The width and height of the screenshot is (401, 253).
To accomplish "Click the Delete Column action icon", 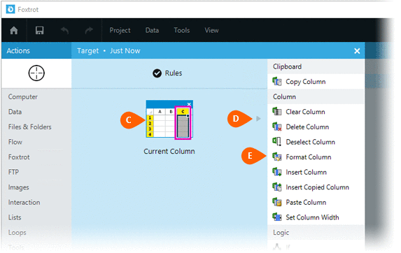I will (277, 127).
